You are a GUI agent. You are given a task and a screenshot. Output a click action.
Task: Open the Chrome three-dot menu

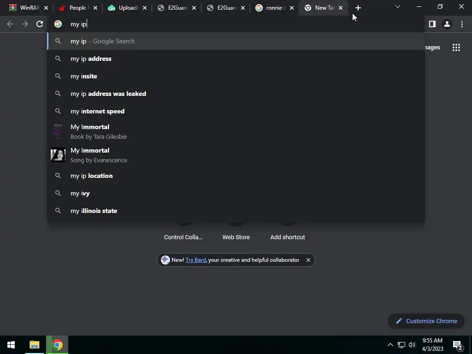pos(462,24)
